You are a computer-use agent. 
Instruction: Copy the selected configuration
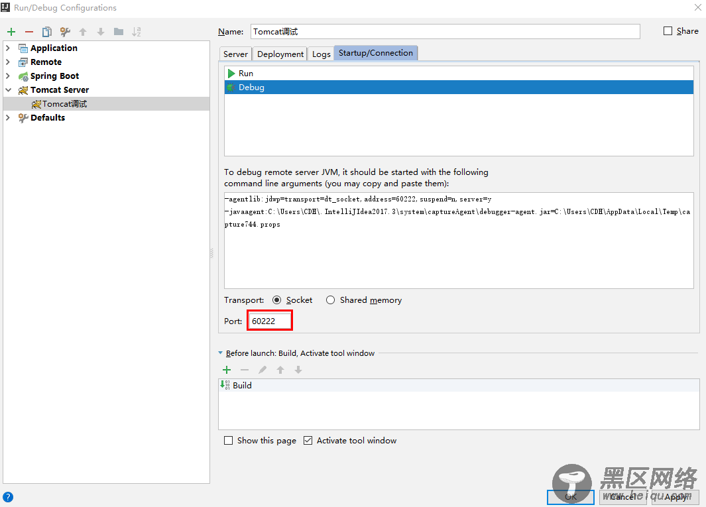(x=47, y=32)
